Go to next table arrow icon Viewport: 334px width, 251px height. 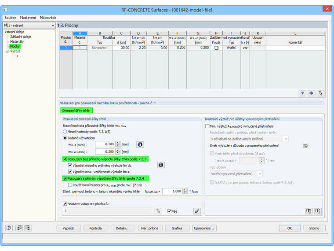coord(28,228)
